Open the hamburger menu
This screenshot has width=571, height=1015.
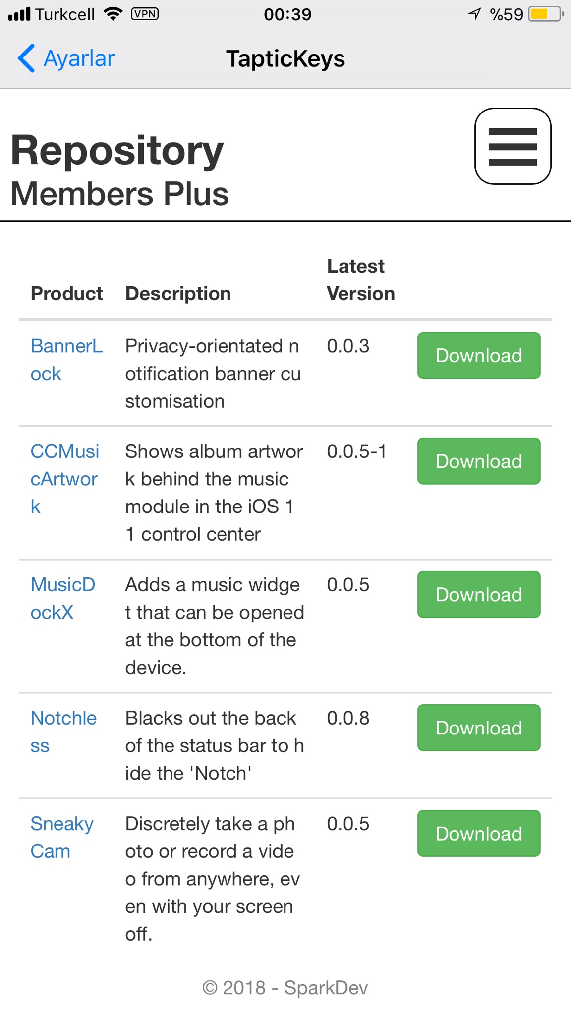(x=513, y=146)
